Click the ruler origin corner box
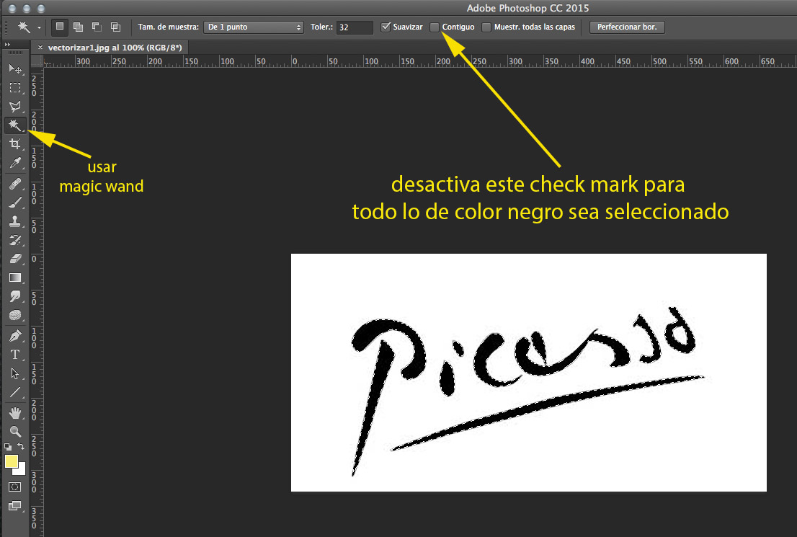 click(37, 61)
